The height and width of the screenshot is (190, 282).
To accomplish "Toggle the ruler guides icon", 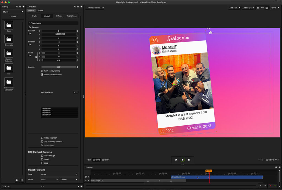I will [262, 8].
